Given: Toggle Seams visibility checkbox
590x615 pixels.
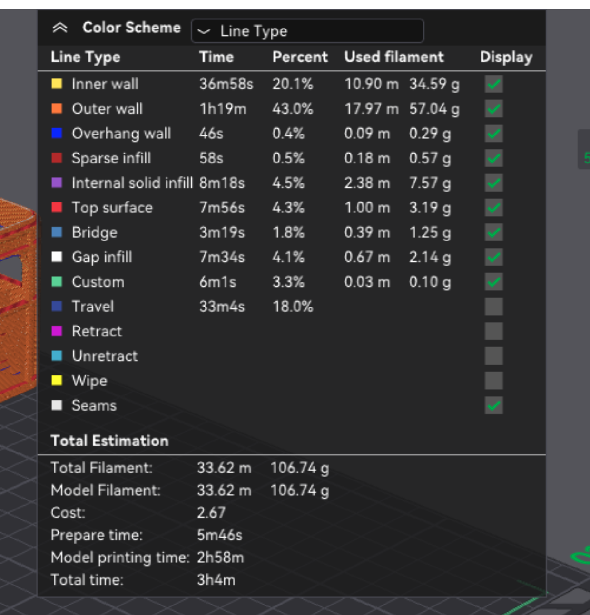Looking at the screenshot, I should 495,405.
